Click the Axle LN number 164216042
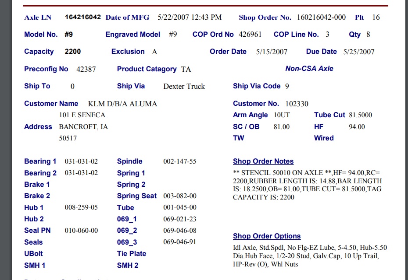The height and width of the screenshot is (280, 408). pos(82,17)
